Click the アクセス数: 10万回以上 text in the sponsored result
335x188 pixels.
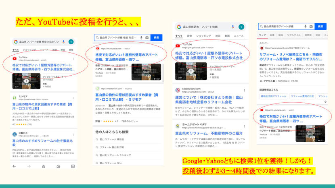point(280,81)
